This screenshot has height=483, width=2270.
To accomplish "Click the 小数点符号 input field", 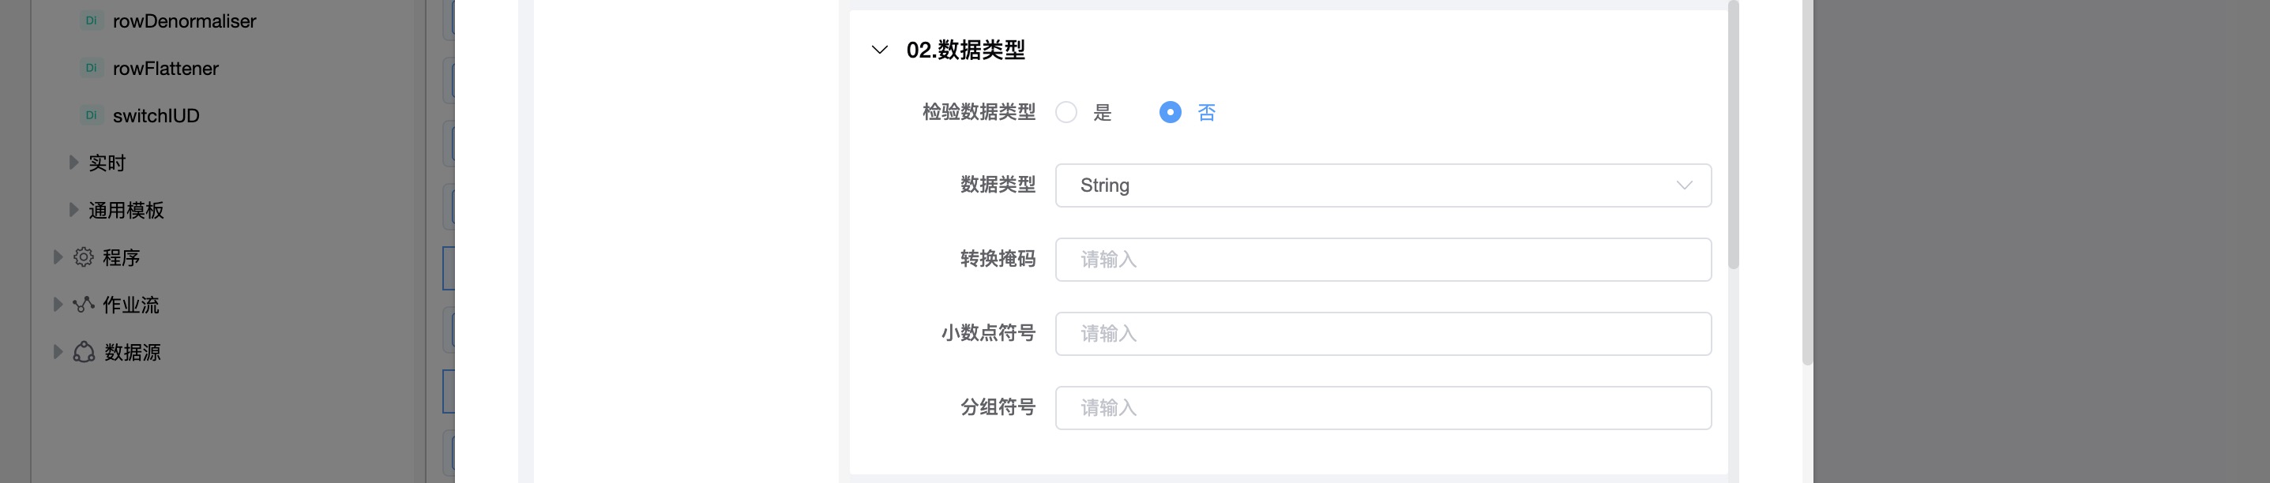I will coord(1383,333).
